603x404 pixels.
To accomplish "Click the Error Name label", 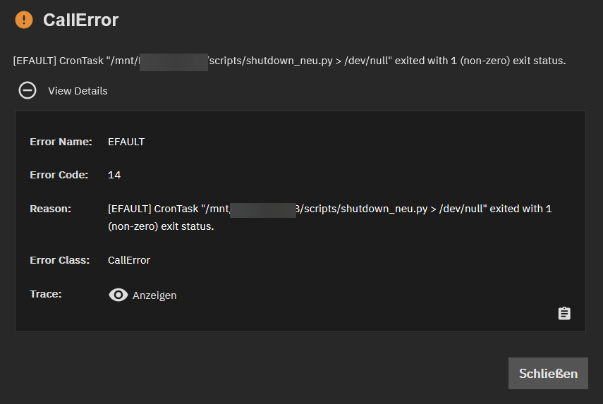I will click(61, 142).
